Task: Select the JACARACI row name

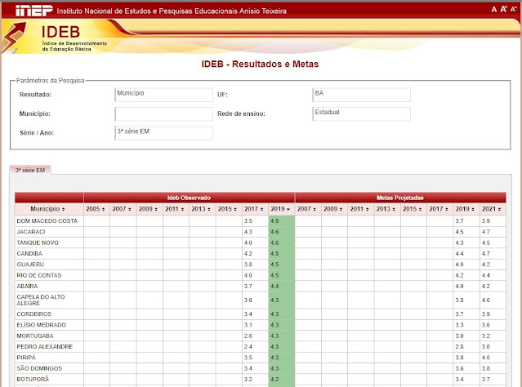Action: click(30, 232)
